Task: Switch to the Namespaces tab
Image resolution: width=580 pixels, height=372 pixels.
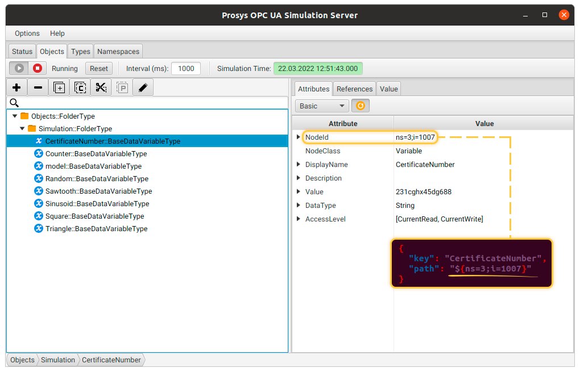Action: 118,51
